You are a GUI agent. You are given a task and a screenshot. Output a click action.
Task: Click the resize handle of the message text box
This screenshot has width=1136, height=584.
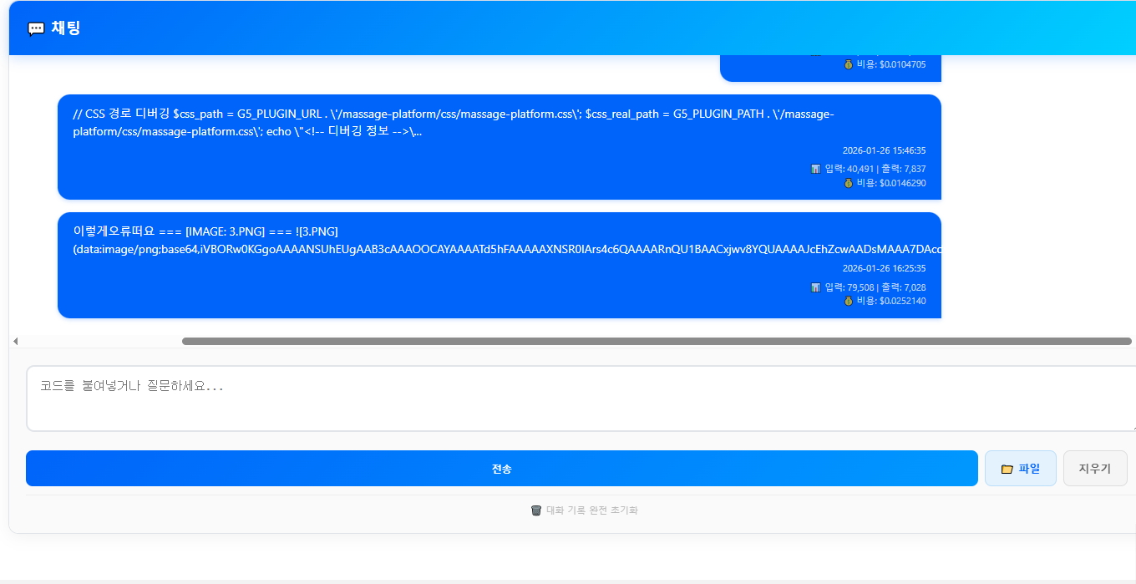(x=1132, y=428)
